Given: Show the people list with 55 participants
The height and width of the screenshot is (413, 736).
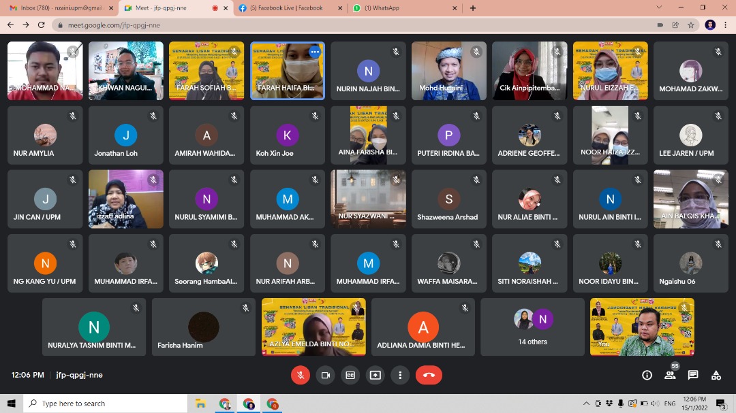Looking at the screenshot, I should pos(670,375).
